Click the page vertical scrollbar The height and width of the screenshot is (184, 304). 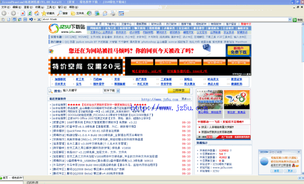click(303, 99)
